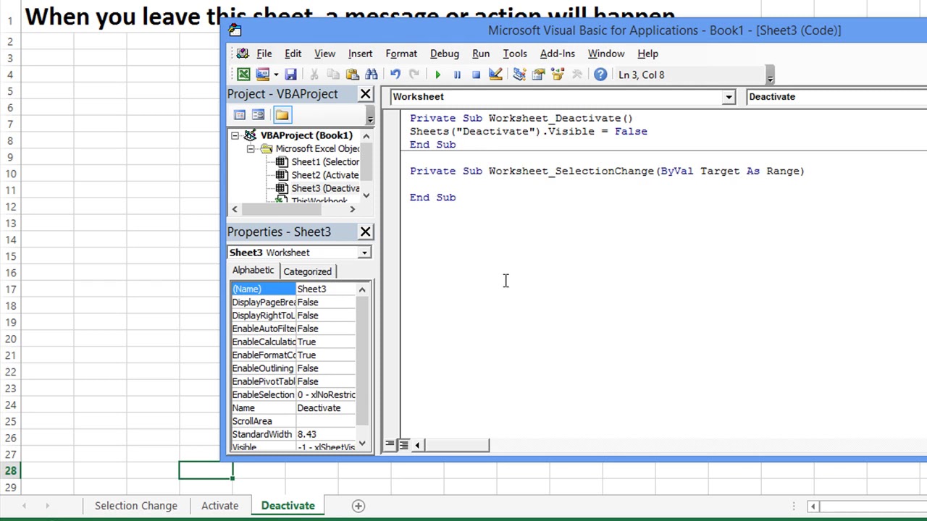
Task: Open the Help menu
Action: [x=648, y=54]
